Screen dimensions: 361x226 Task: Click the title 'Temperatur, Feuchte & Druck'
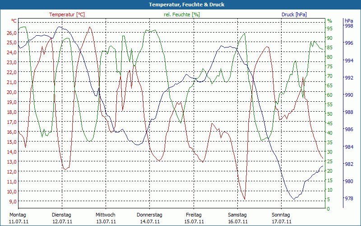click(186, 5)
